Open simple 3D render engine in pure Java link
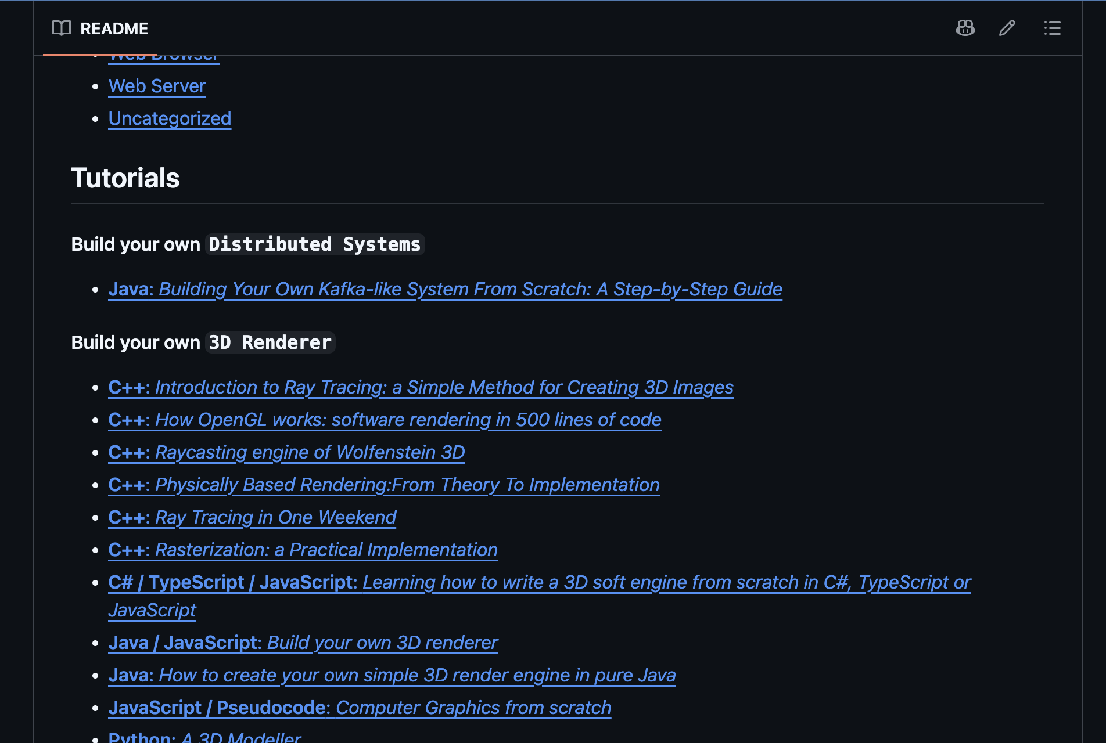The width and height of the screenshot is (1106, 743). (x=392, y=675)
